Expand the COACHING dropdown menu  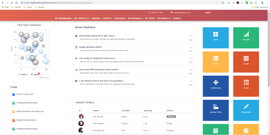click(120, 18)
